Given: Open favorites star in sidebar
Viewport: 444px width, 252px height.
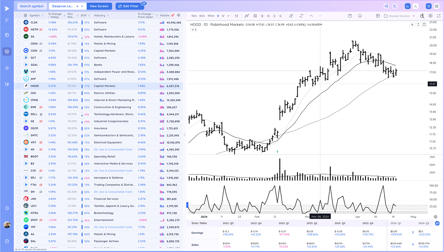Looking at the screenshot, I should click(7, 68).
